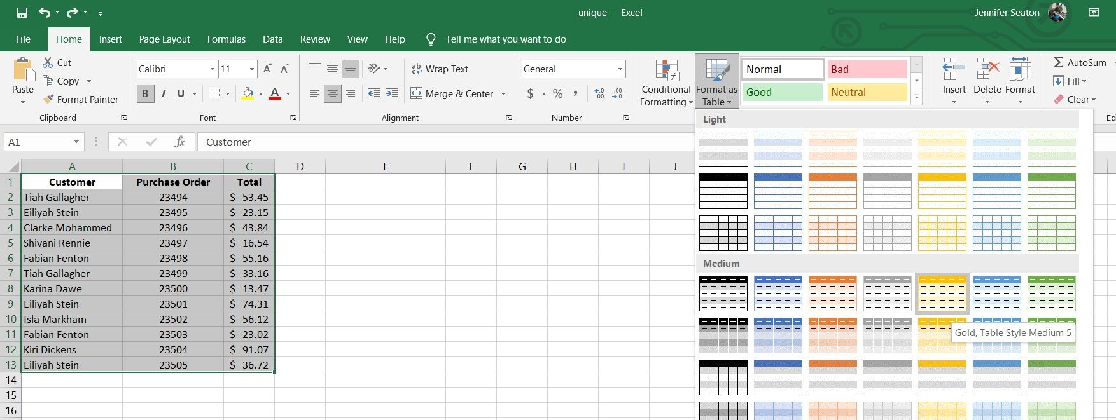Toggle Wrap Text
The height and width of the screenshot is (420, 1116).
click(440, 69)
